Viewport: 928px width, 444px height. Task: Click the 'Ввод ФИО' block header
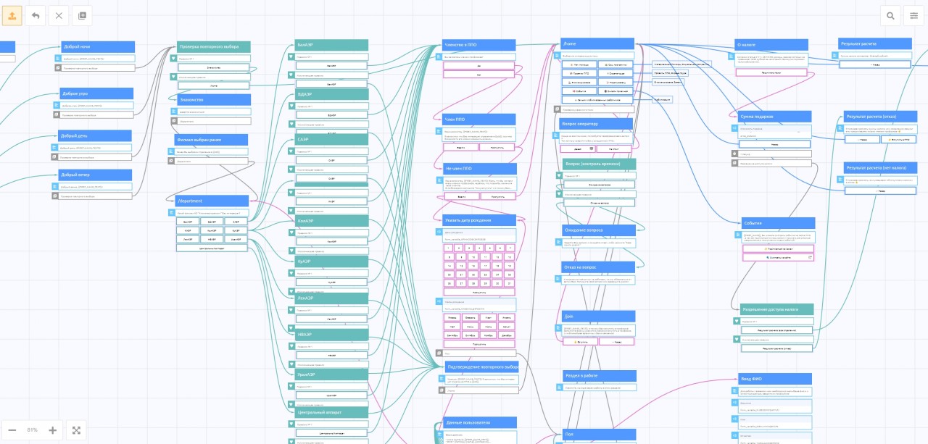coord(774,378)
